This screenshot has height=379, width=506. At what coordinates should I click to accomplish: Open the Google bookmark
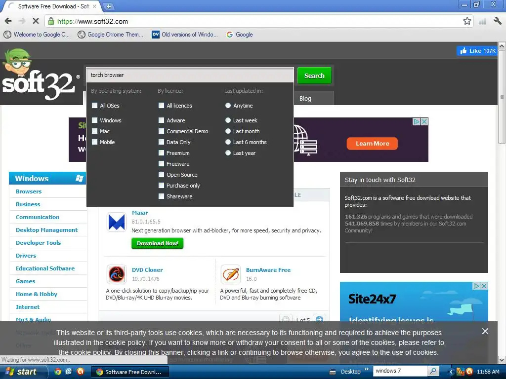[x=240, y=35]
